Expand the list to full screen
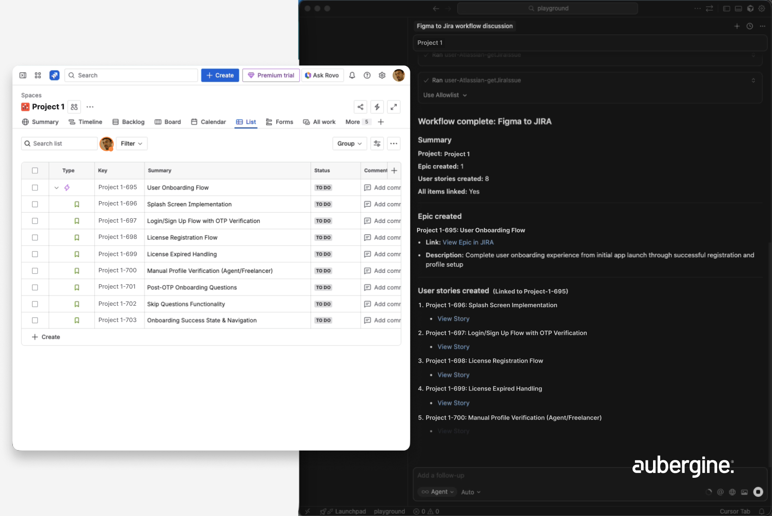Image resolution: width=772 pixels, height=516 pixels. 394,107
